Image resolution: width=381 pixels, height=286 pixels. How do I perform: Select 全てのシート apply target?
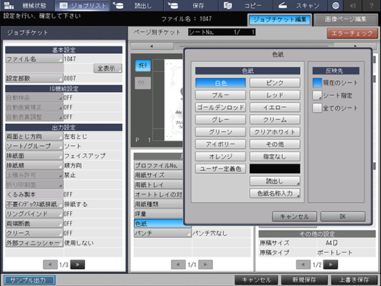point(317,108)
